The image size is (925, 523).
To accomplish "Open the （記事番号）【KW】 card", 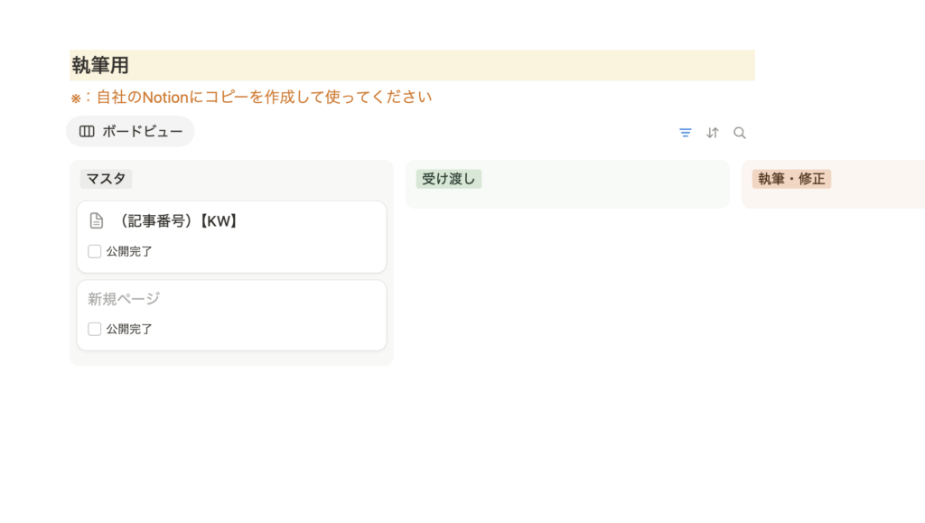I will tap(232, 237).
